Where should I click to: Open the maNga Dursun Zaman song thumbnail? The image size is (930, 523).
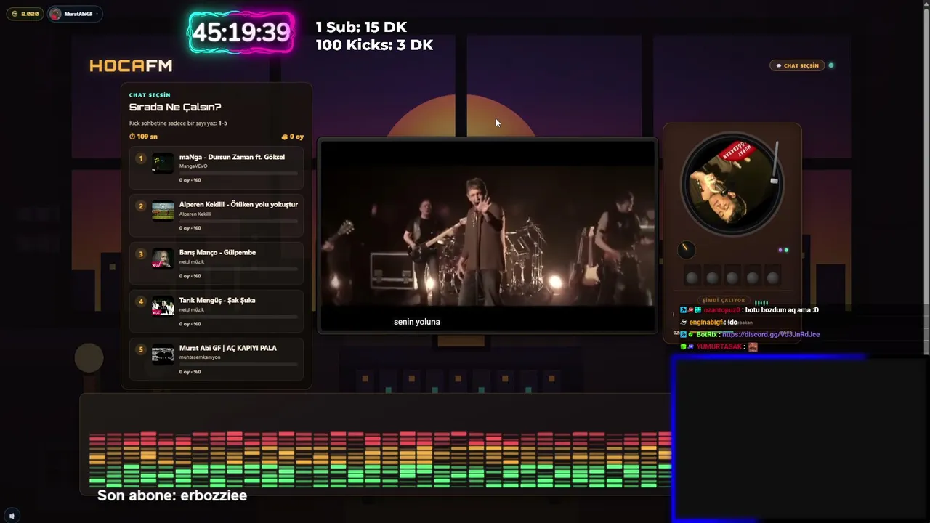163,163
